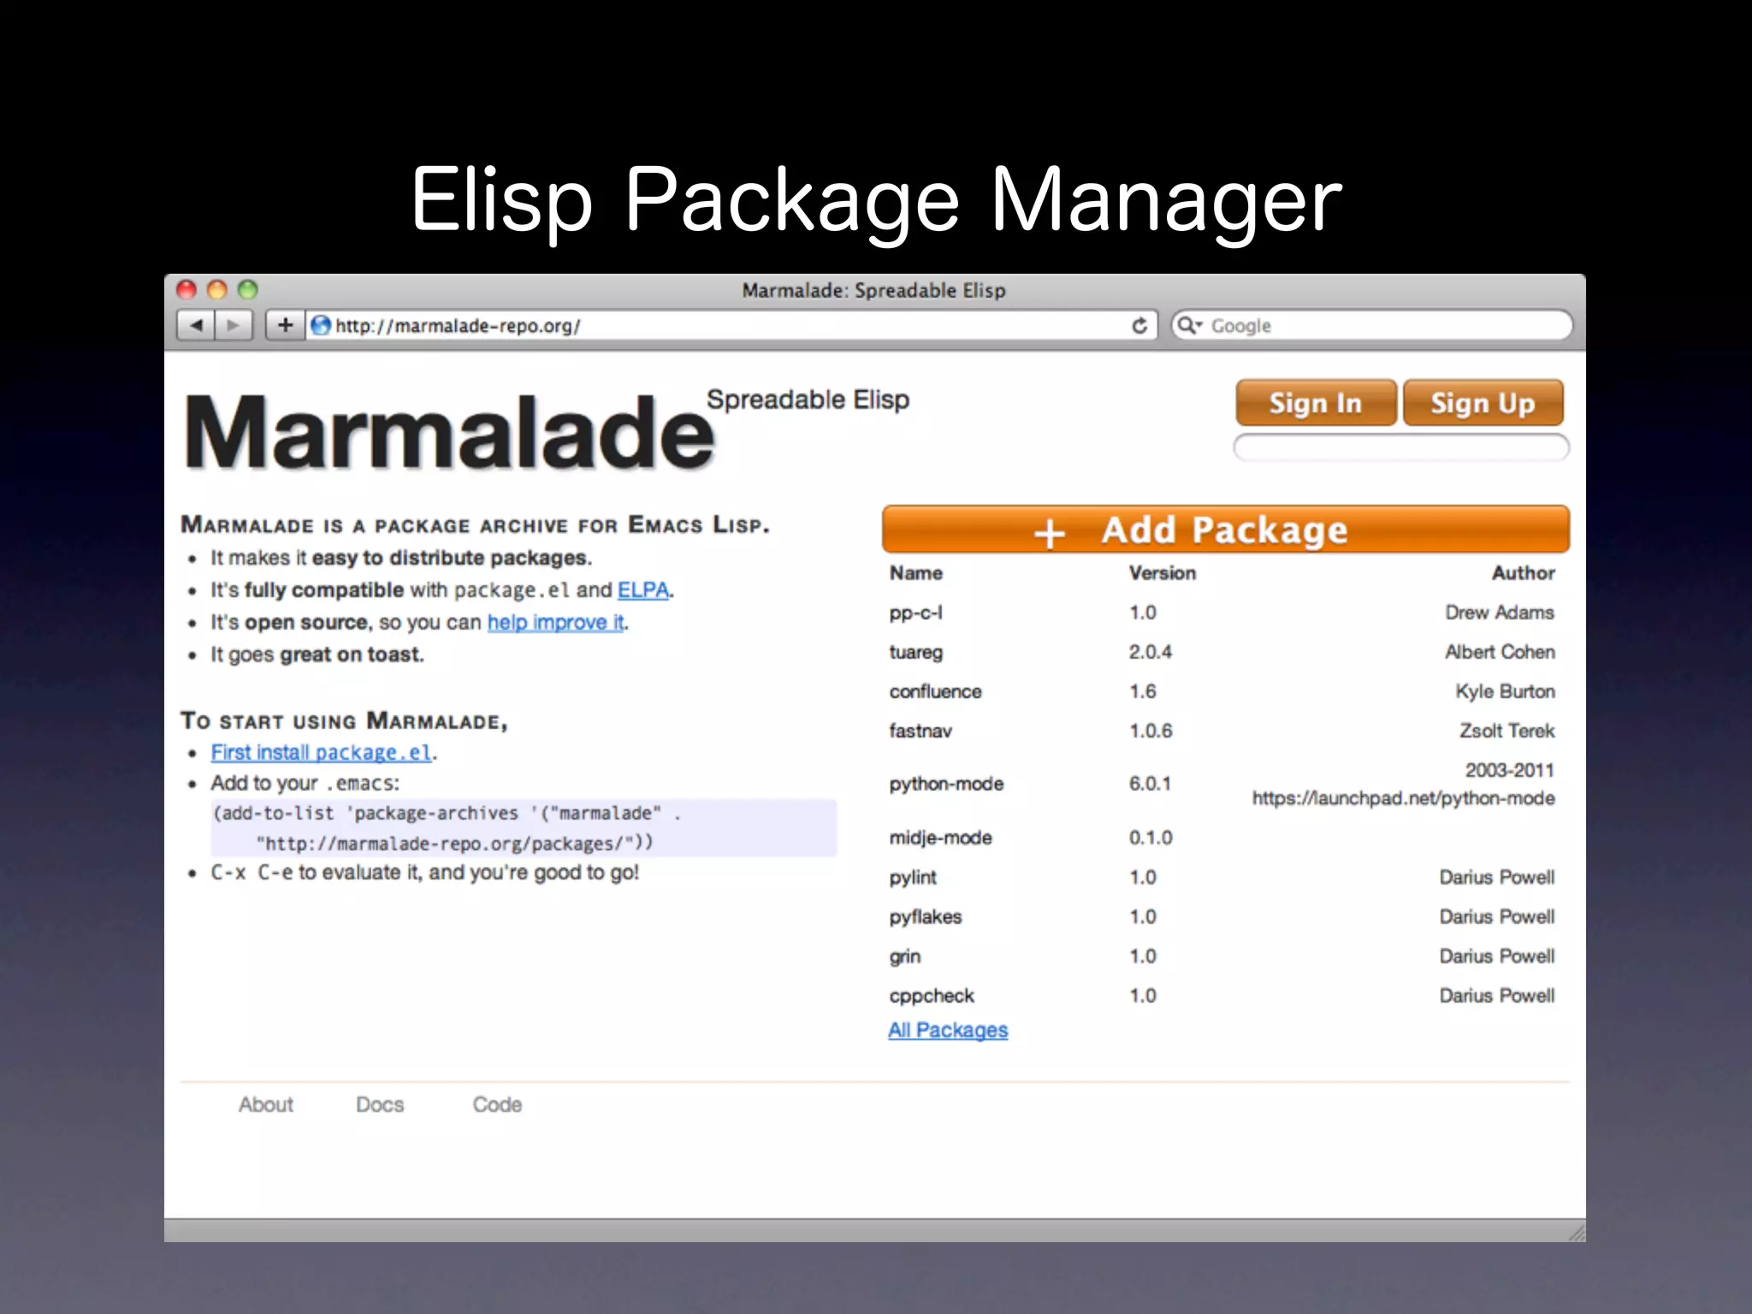Click the globe site icon in URL bar

[321, 325]
